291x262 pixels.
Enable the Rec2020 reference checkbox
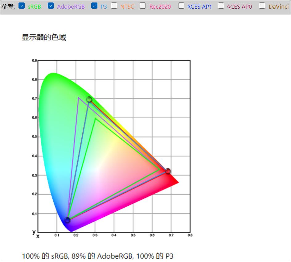[x=142, y=6]
